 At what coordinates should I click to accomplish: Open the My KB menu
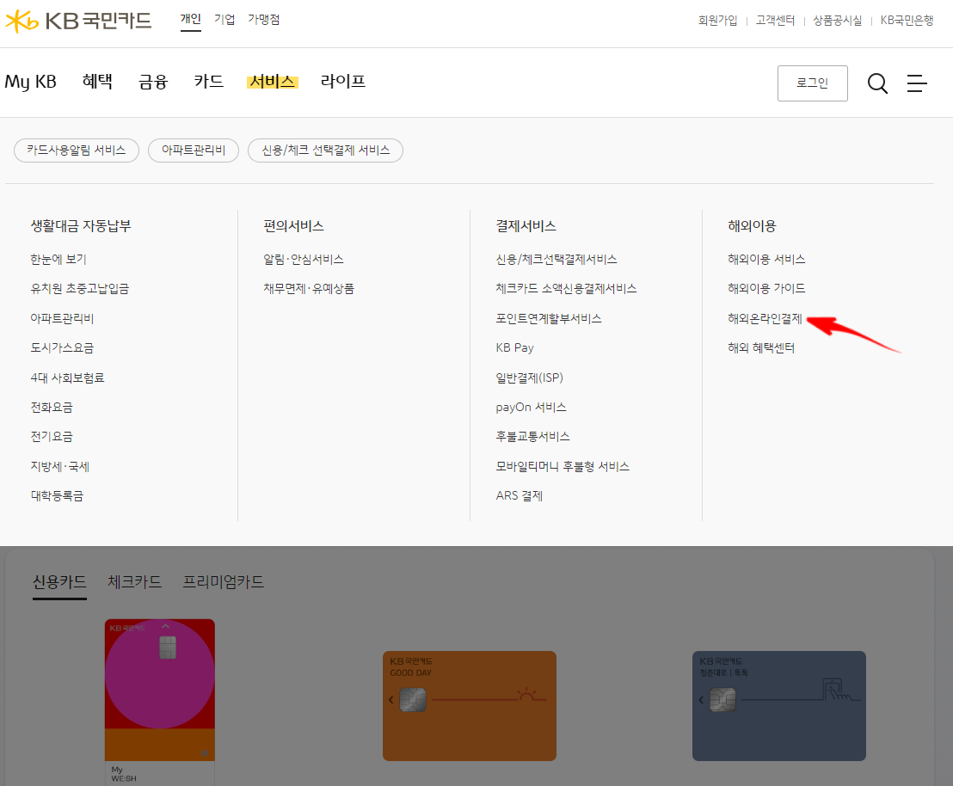click(x=30, y=82)
